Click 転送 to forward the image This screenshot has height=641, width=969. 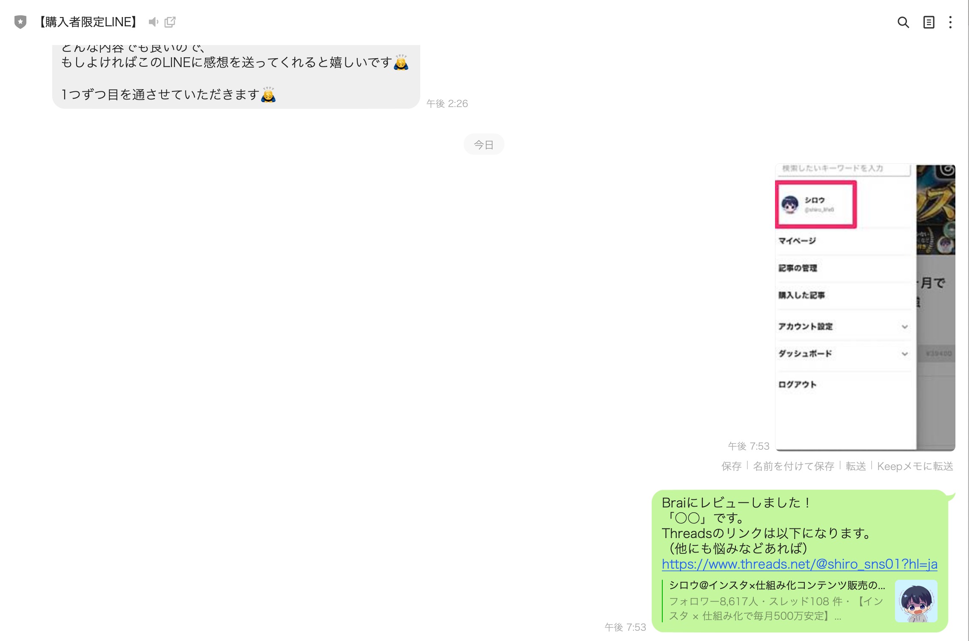click(855, 466)
